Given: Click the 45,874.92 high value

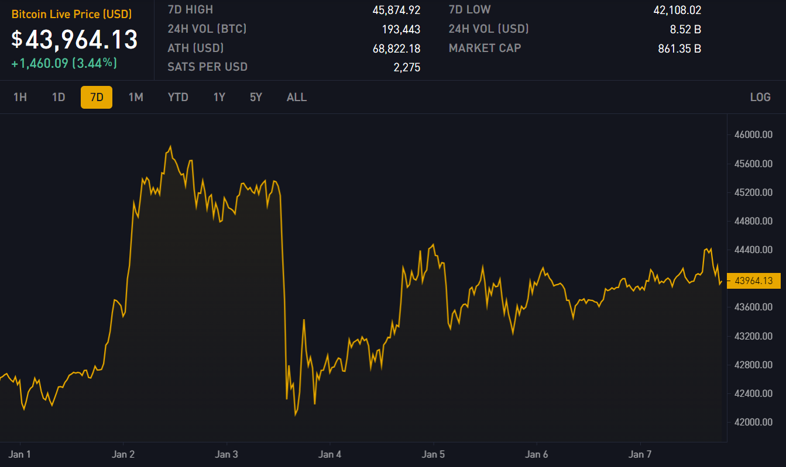Looking at the screenshot, I should [x=396, y=10].
